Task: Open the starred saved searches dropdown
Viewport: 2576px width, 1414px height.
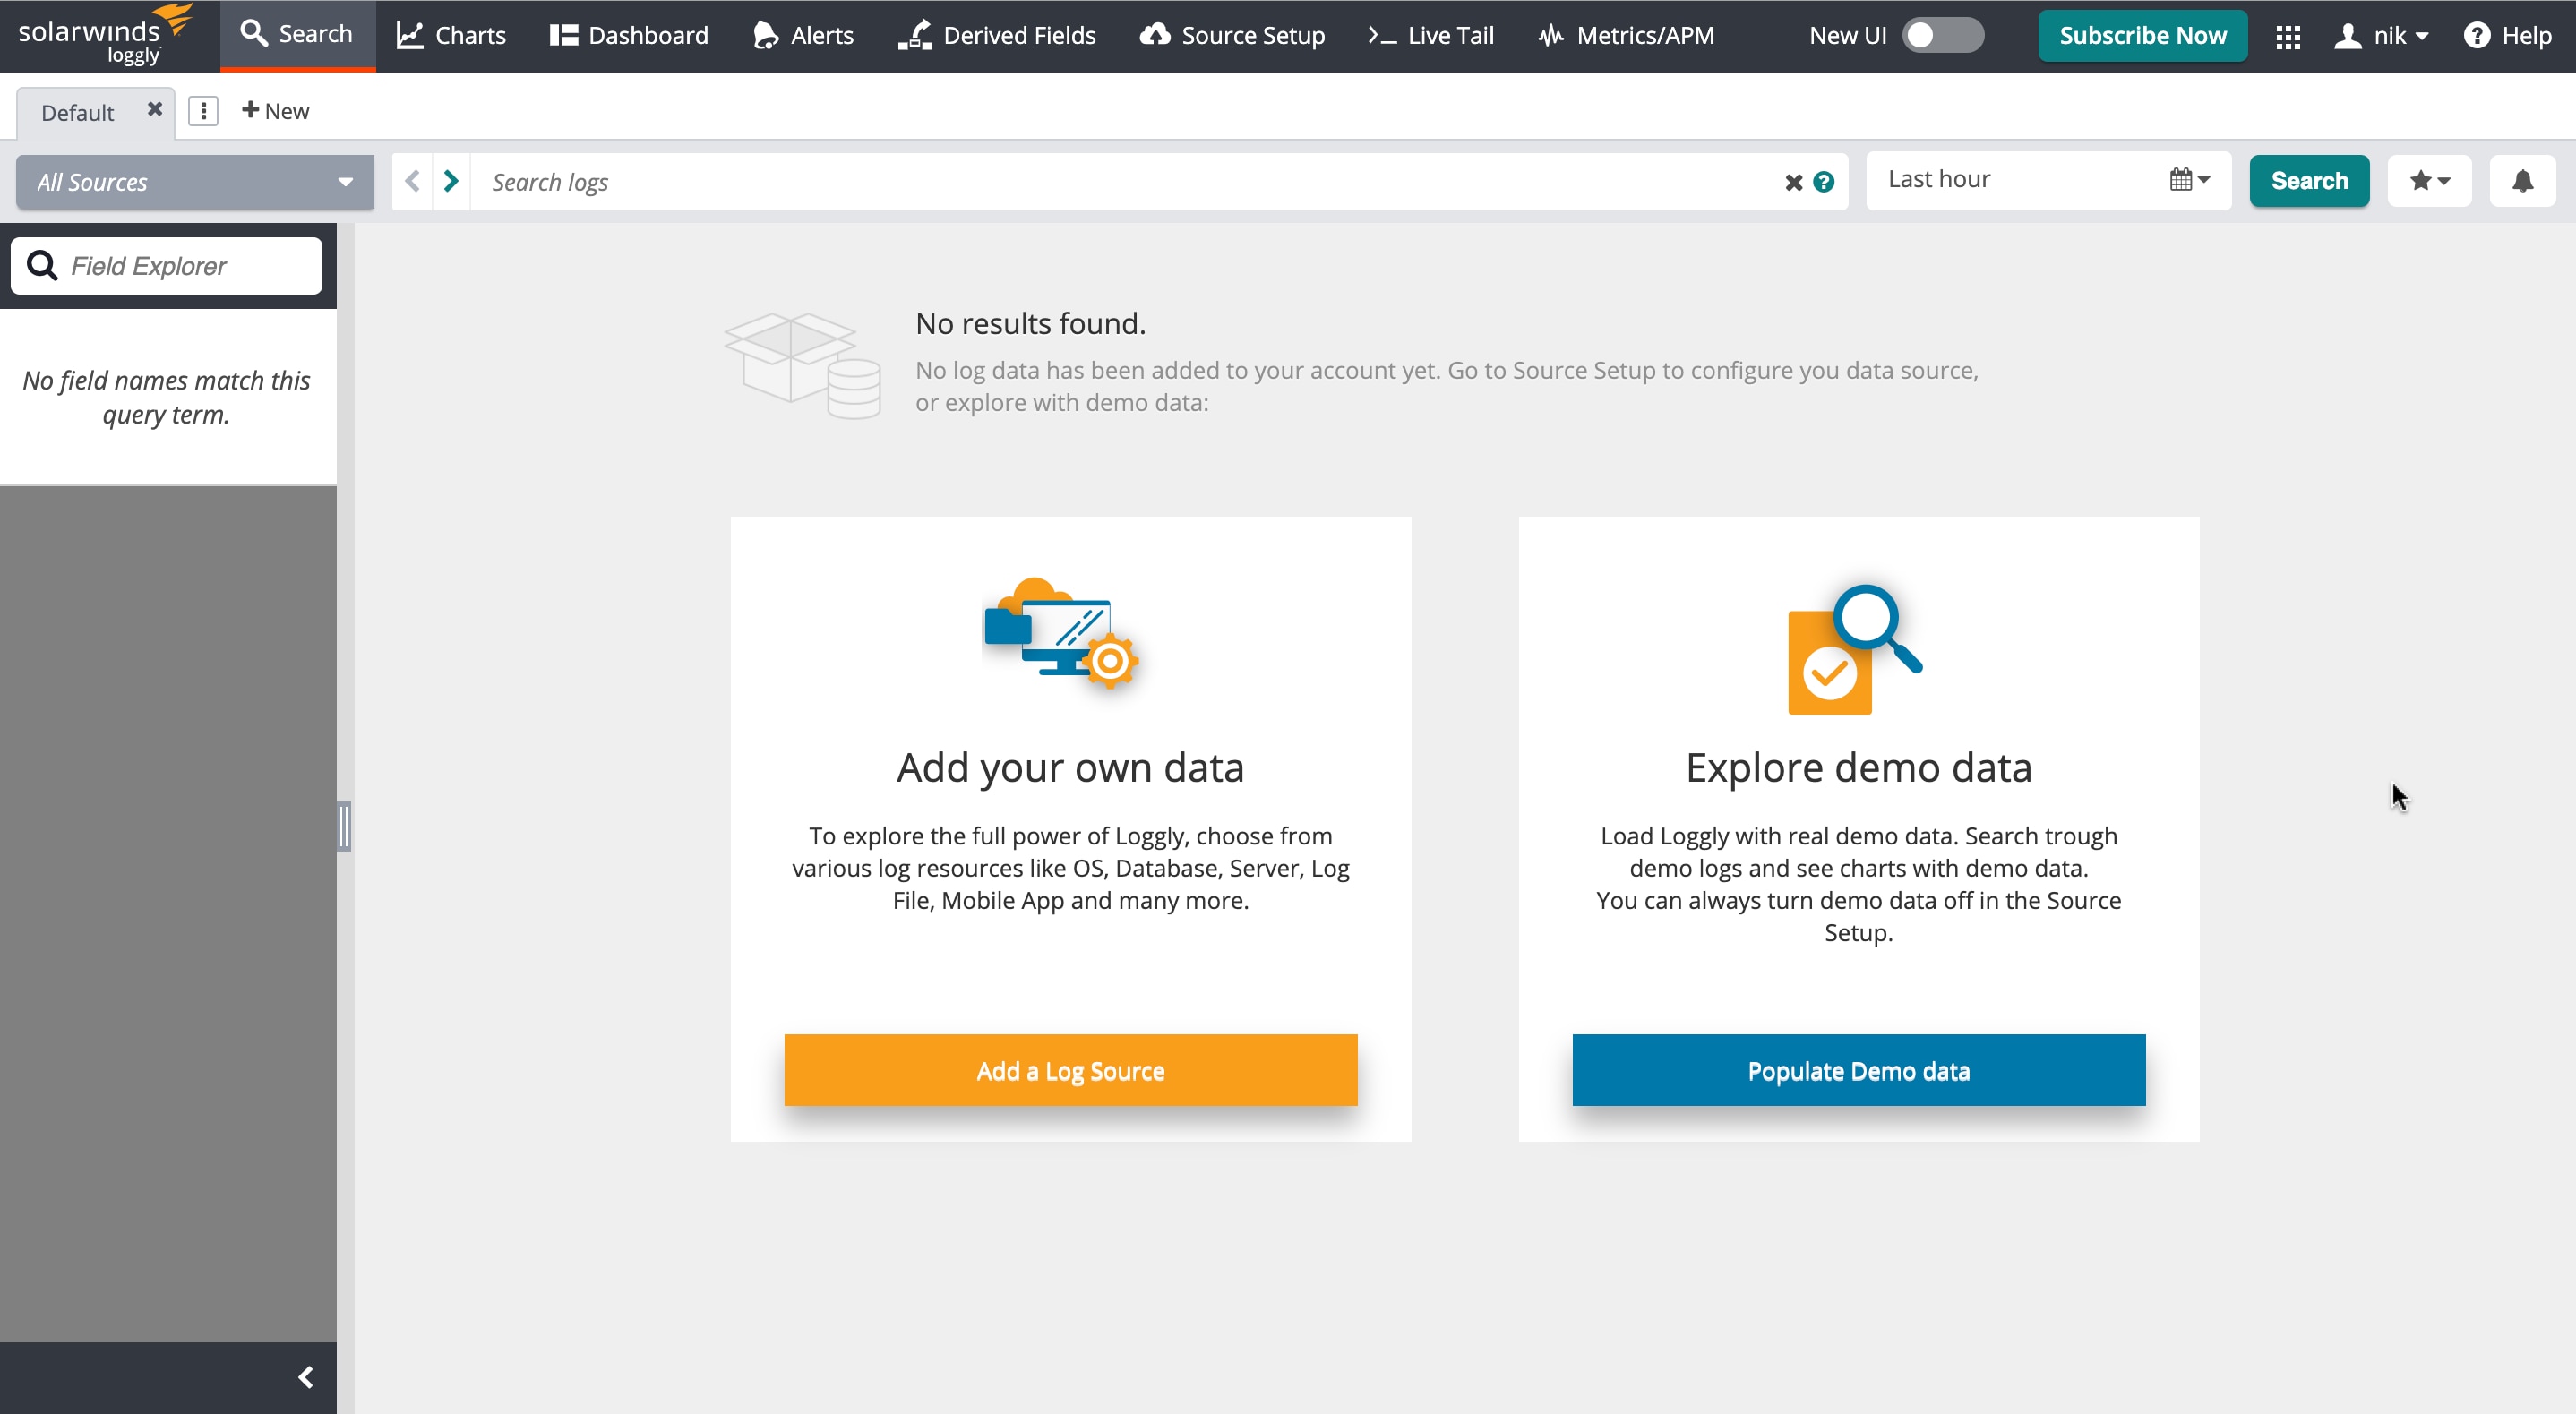Action: coord(2429,181)
